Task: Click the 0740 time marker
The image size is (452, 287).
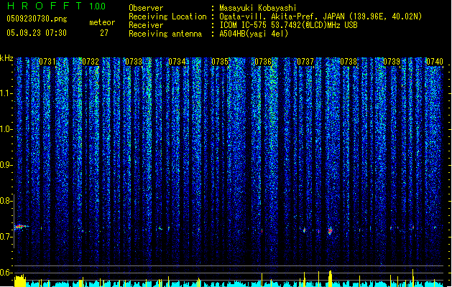Action: (x=435, y=62)
